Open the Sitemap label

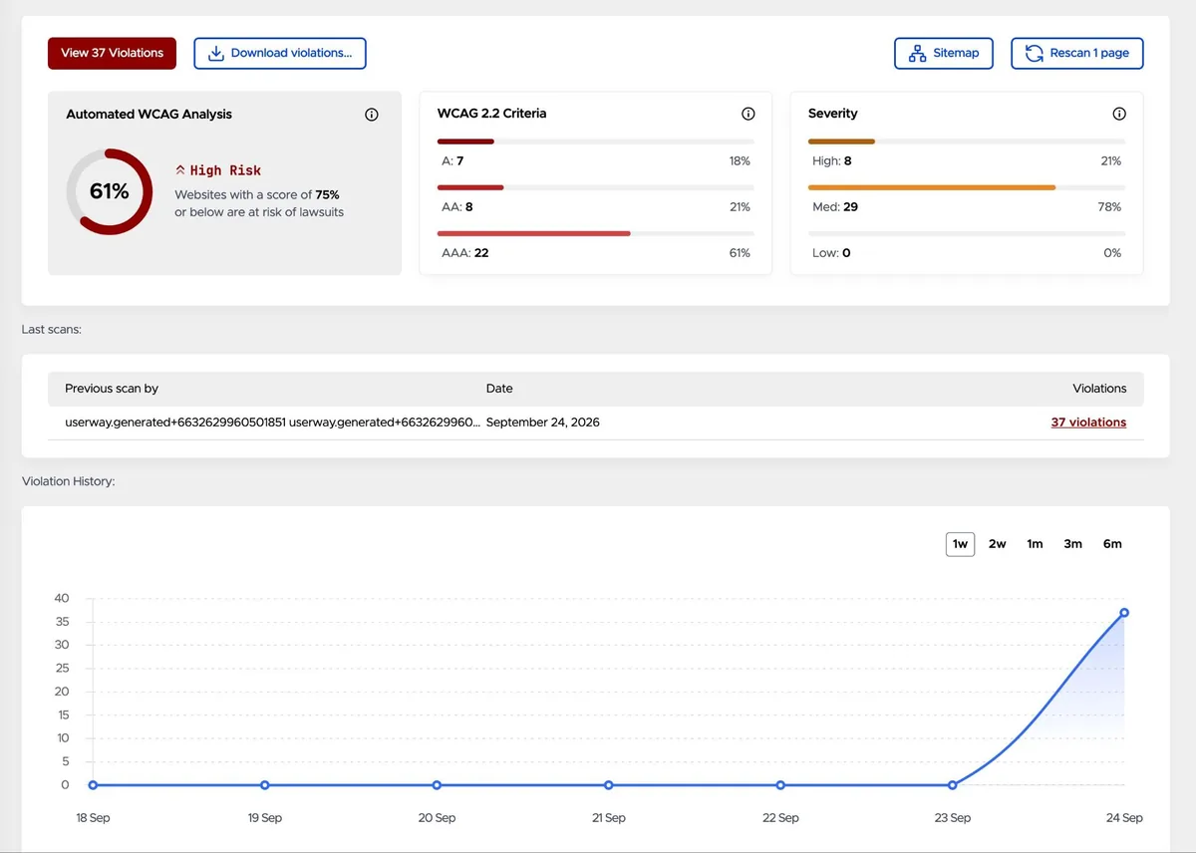956,53
